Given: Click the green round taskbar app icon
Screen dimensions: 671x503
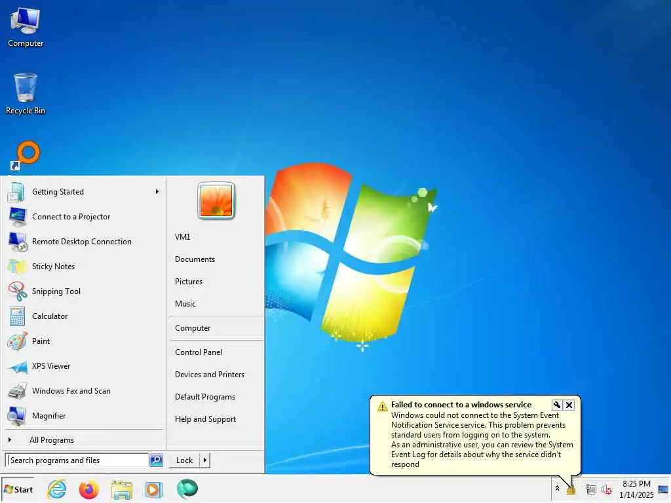Looking at the screenshot, I should [187, 489].
